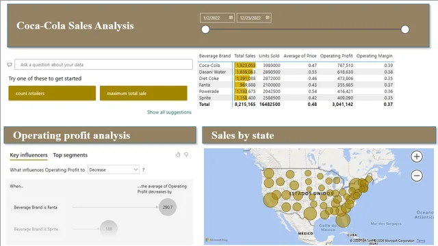438x246 pixels.
Task: Click the 3989000 units sold cell
Action: 272,66
